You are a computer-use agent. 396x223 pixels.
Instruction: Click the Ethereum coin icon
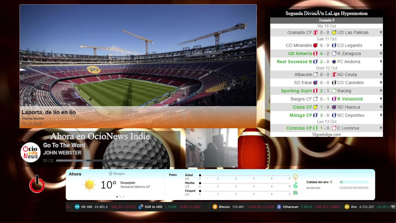coord(279,207)
